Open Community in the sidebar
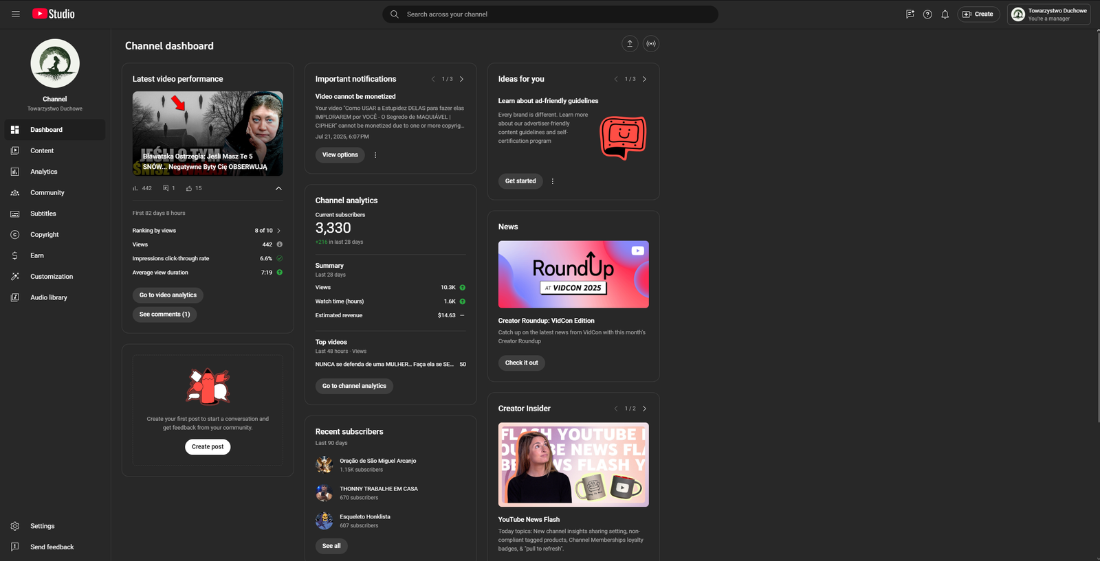 pyautogui.click(x=55, y=193)
